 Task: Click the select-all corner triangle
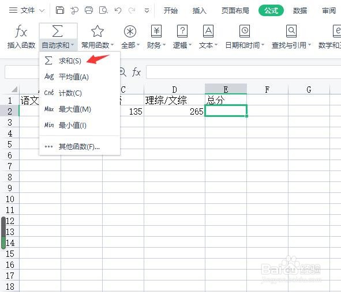(x=14, y=89)
